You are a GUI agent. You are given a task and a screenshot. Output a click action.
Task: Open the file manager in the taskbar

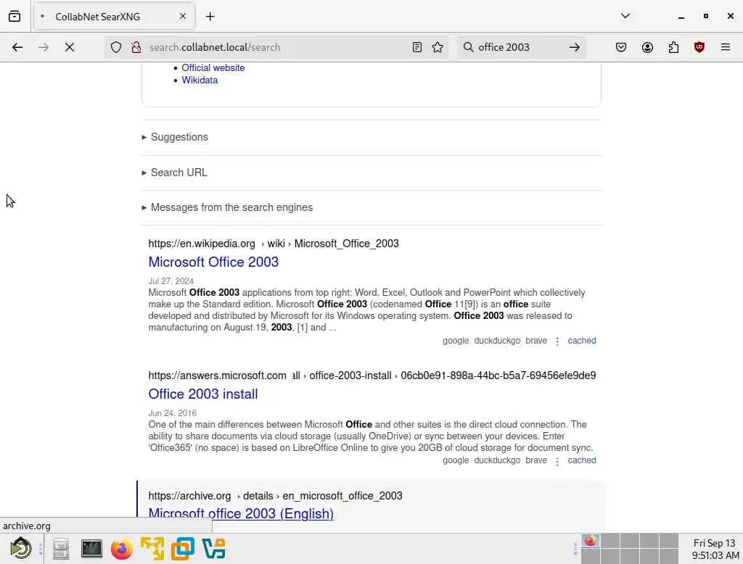pyautogui.click(x=61, y=549)
